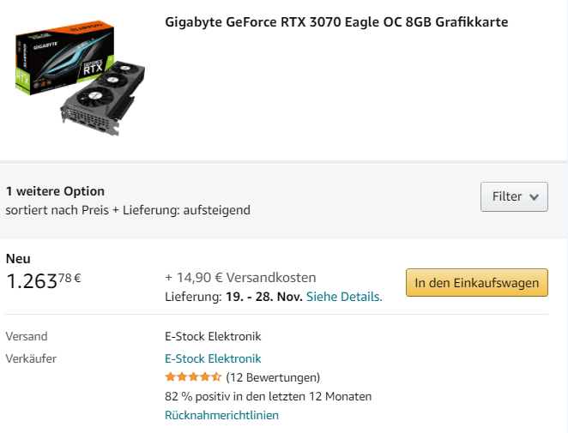
Task: Click the Verkäufer label
Action: pyautogui.click(x=31, y=358)
